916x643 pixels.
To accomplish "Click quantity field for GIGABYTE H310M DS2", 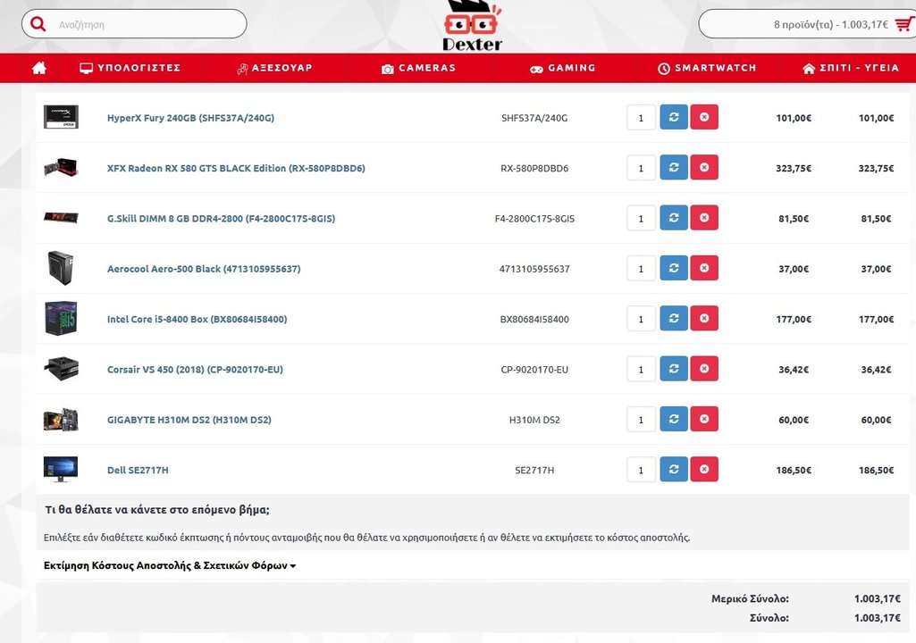I will pyautogui.click(x=641, y=419).
